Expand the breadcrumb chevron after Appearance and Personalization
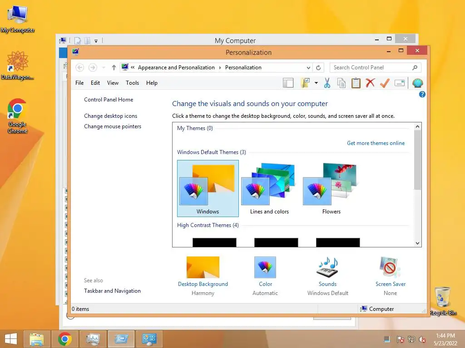Image resolution: width=465 pixels, height=348 pixels. (x=220, y=68)
